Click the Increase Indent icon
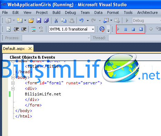Screen dimensions: 161x136 pyautogui.click(x=23, y=29)
